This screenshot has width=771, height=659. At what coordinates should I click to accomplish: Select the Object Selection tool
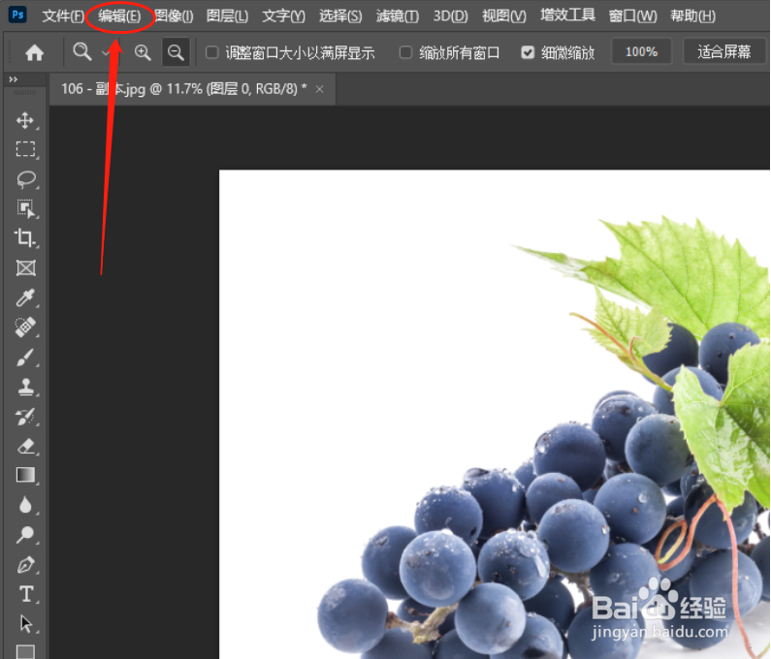tap(25, 208)
